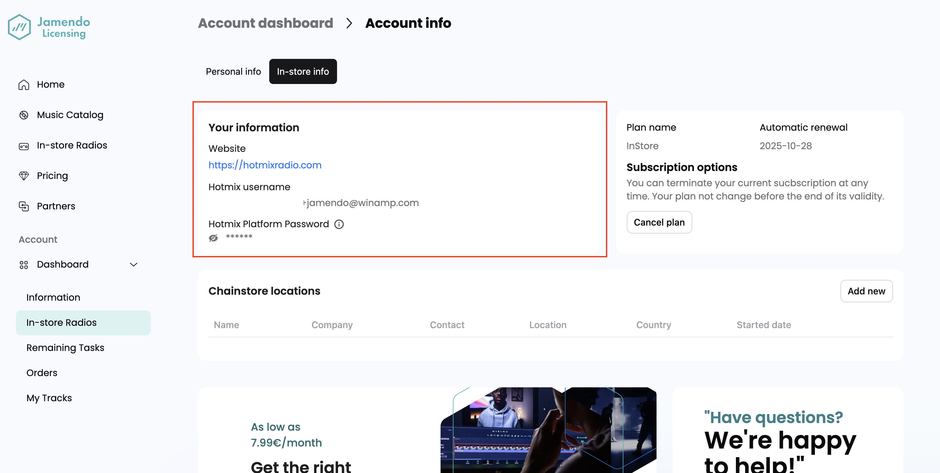The image size is (940, 473).
Task: Open Remaining Tasks in sidebar
Action: coord(65,348)
